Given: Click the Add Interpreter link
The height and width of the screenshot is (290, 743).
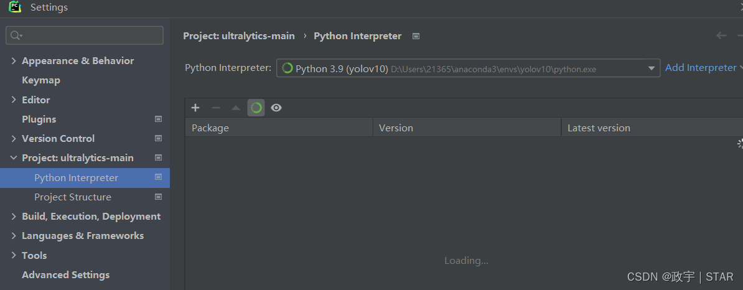Looking at the screenshot, I should point(701,68).
